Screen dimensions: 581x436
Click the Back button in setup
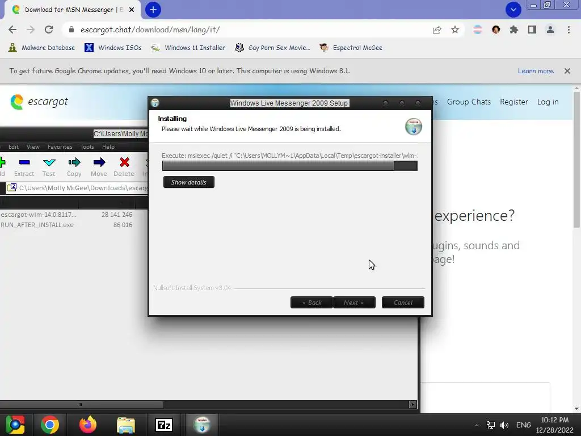click(311, 303)
